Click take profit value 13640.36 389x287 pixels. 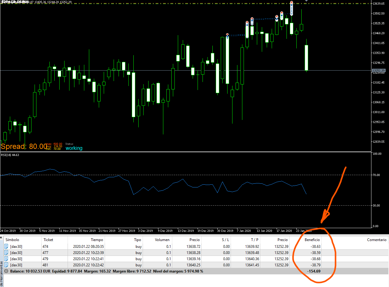[x=252, y=259]
